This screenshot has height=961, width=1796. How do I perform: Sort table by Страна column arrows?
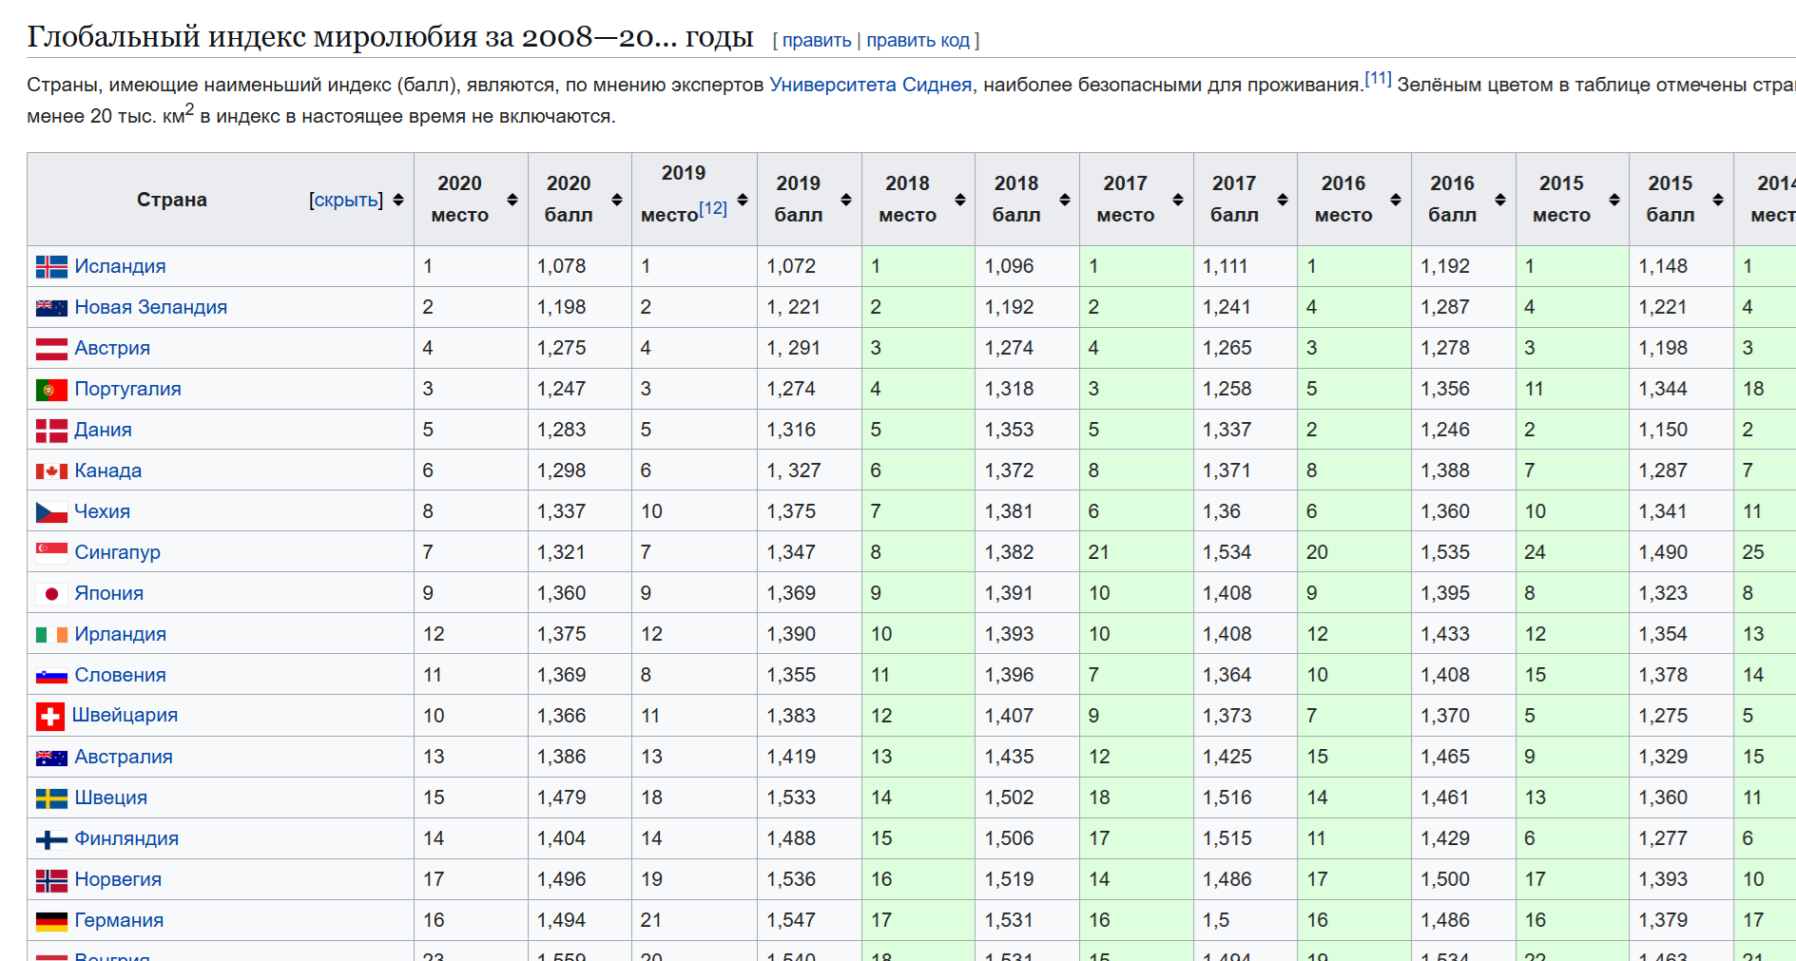click(398, 200)
